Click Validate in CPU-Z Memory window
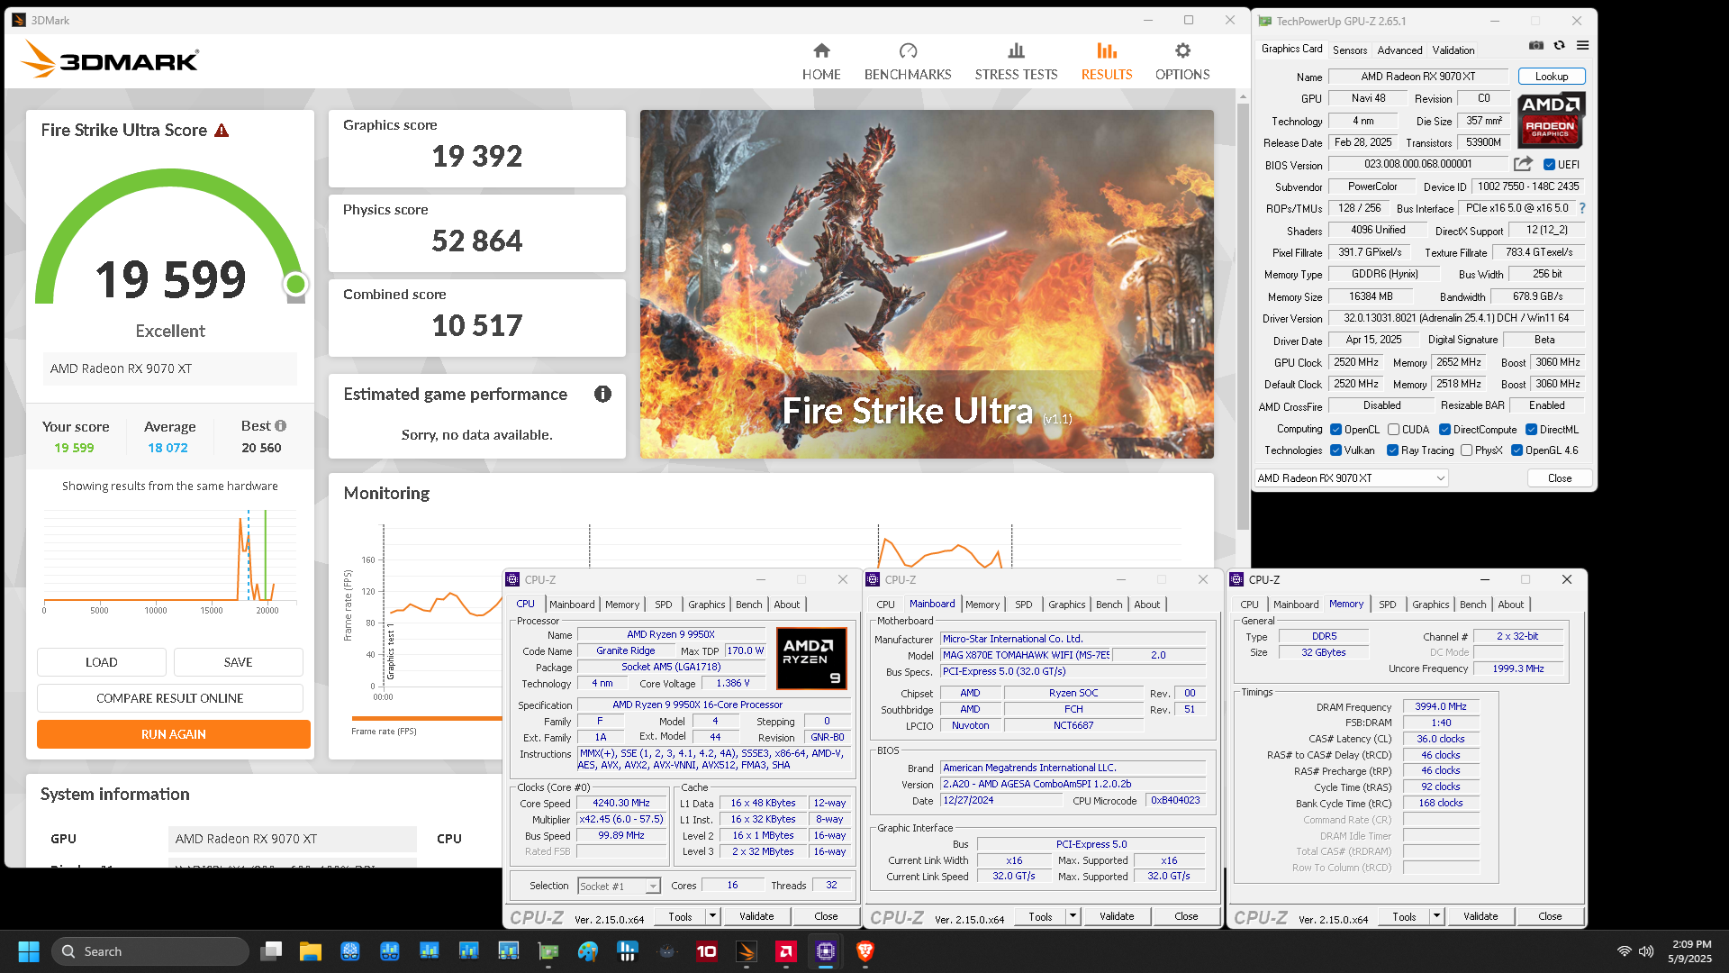Screen dimensions: 1729x973 click(1480, 916)
